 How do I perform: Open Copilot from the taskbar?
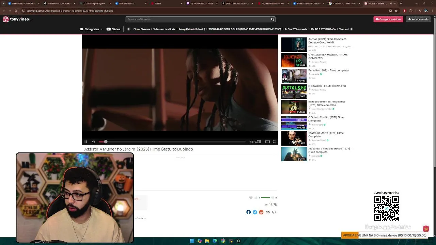pos(200,241)
